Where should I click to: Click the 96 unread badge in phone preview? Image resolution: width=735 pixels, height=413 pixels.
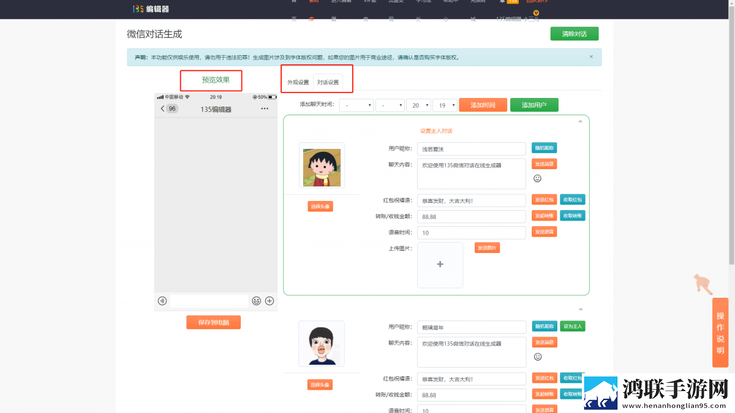[172, 108]
